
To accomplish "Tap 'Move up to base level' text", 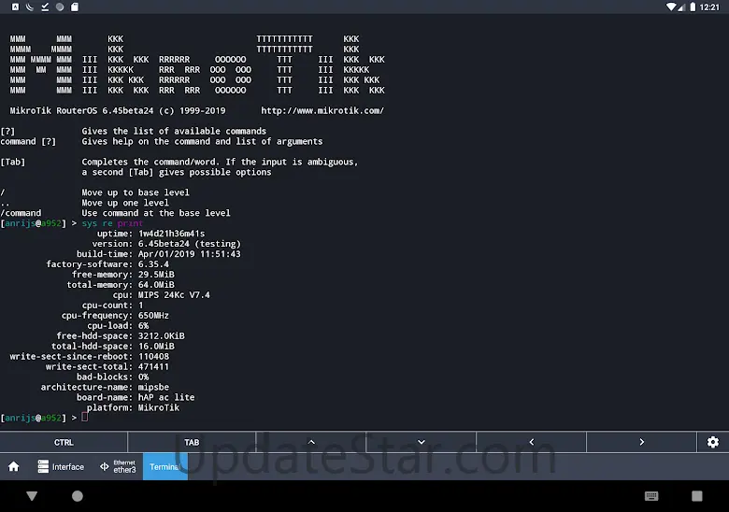I will pyautogui.click(x=136, y=192).
